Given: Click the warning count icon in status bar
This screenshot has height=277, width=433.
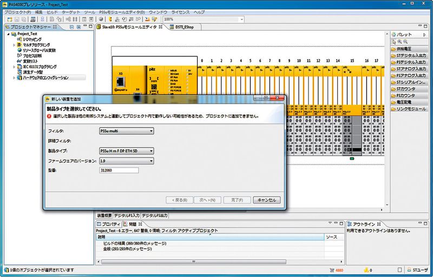Looking at the screenshot, I should (x=366, y=269).
